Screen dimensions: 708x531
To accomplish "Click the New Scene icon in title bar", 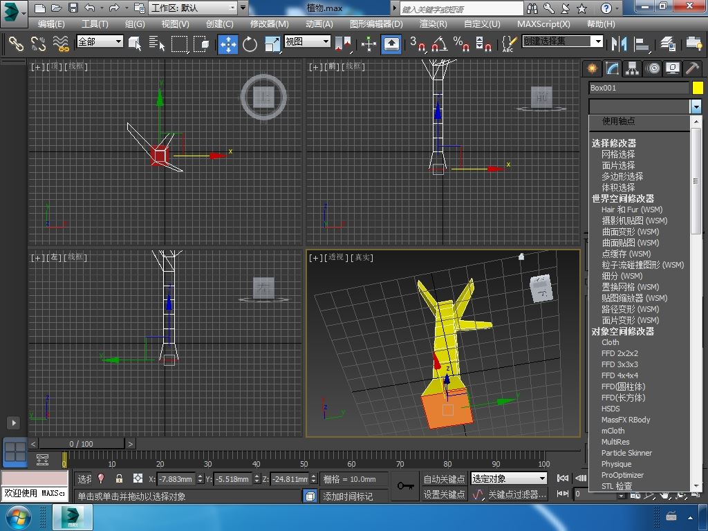I will pos(39,8).
